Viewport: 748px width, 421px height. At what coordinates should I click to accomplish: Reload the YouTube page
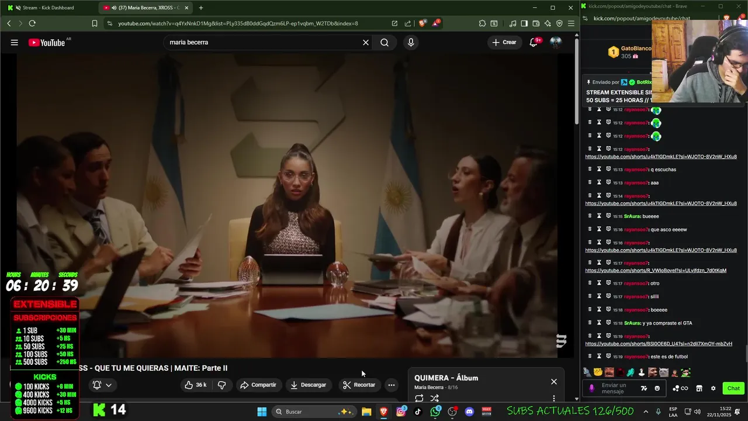[x=32, y=23]
